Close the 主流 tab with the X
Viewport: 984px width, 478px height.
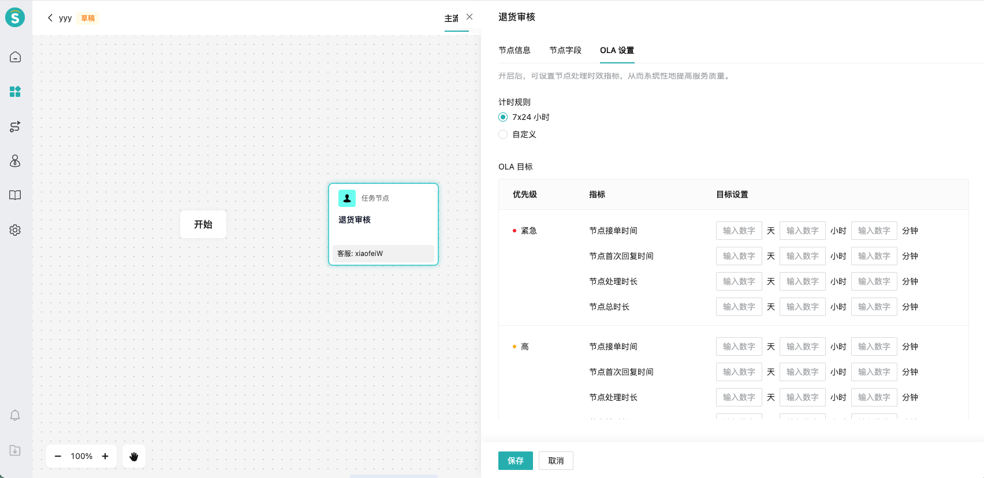[469, 17]
